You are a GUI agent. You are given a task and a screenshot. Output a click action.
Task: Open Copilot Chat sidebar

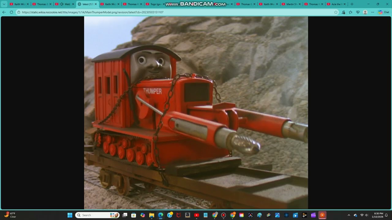[x=383, y=12]
